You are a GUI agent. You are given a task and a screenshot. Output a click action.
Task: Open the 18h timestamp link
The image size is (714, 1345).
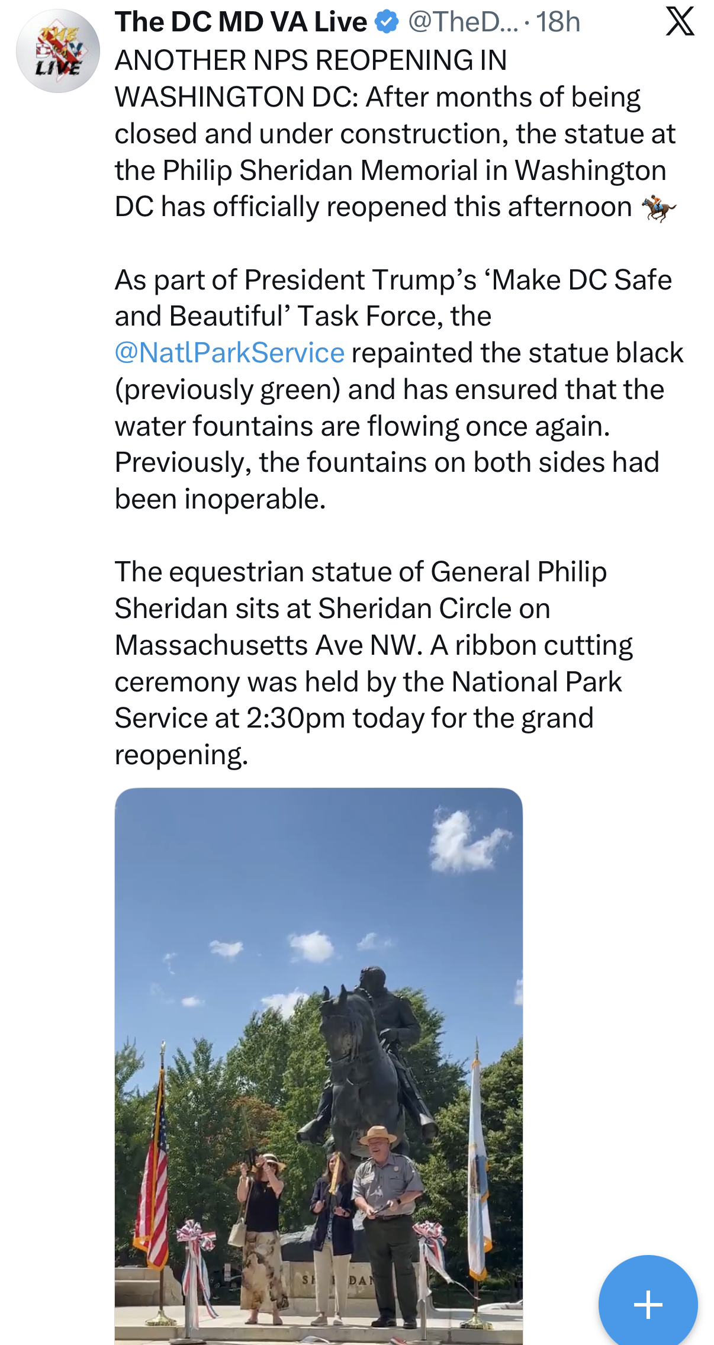point(558,22)
